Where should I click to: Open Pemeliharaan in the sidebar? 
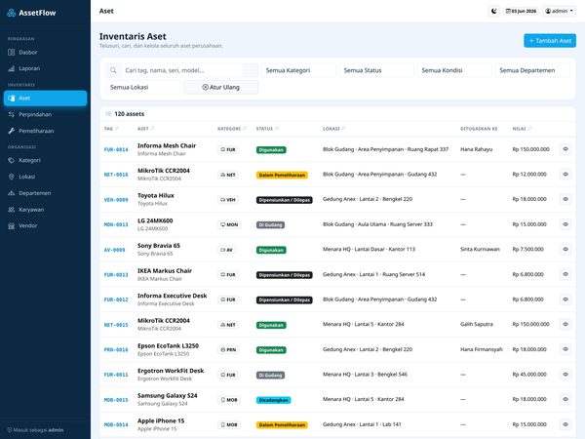[45, 131]
